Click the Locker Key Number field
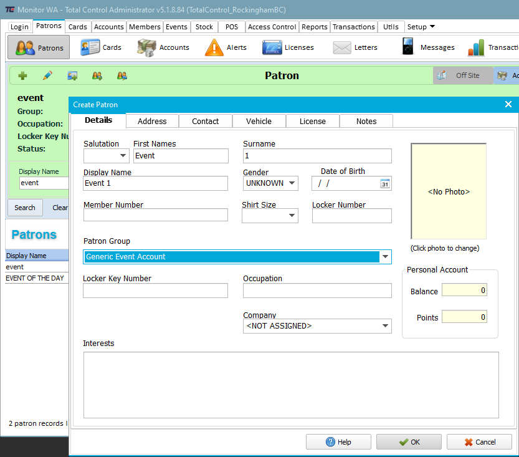Image resolution: width=519 pixels, height=457 pixels. pyautogui.click(x=155, y=291)
